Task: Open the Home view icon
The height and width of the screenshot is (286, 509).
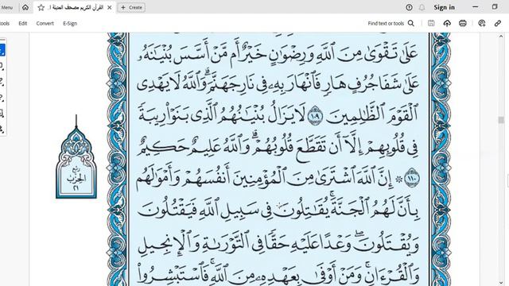Action: 25,7
